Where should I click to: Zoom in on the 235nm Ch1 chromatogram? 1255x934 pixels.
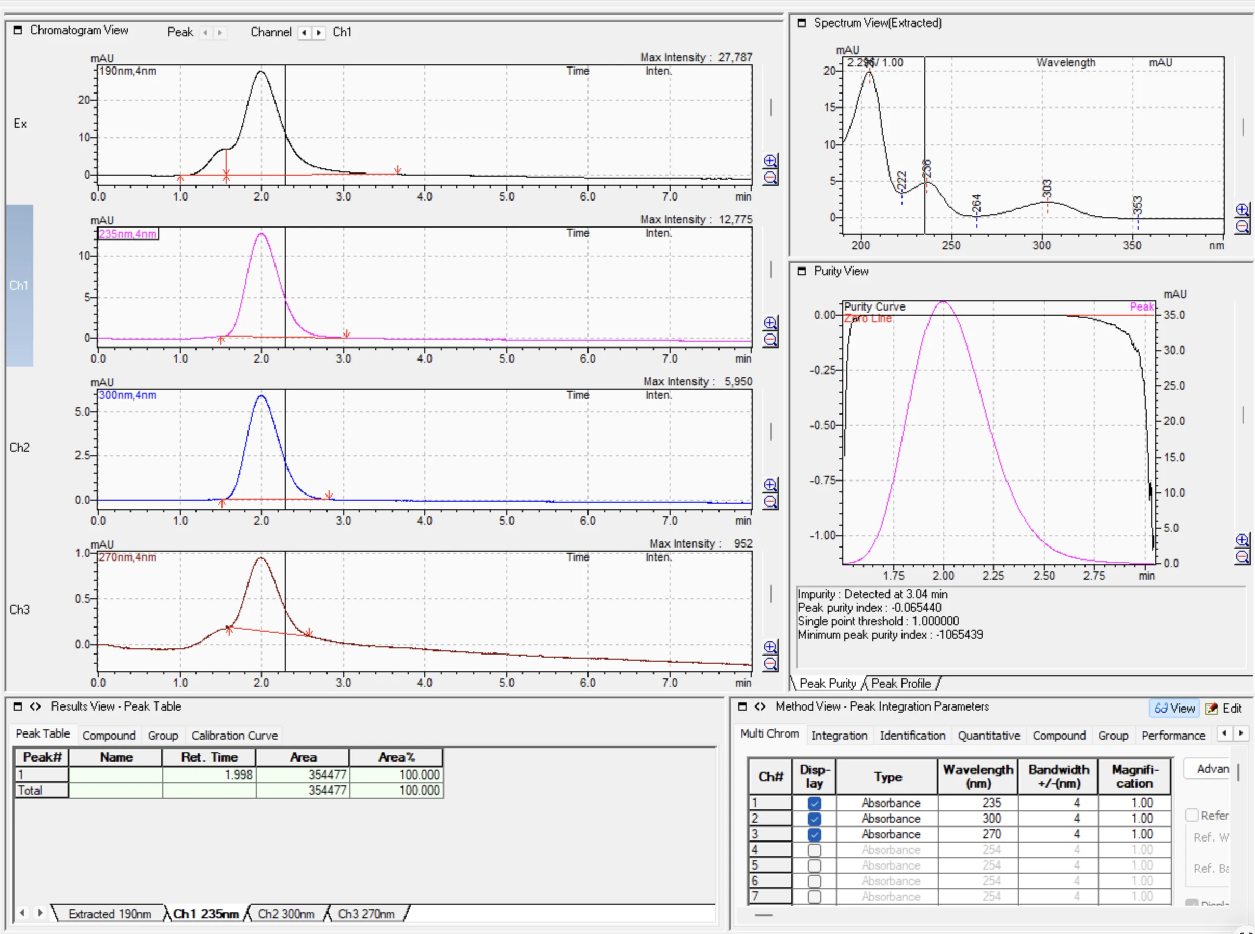coord(770,323)
